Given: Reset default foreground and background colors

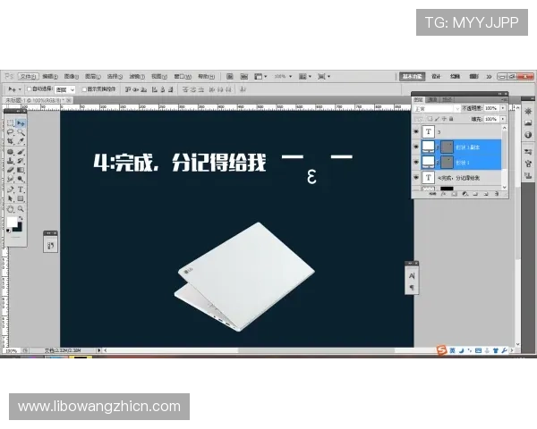Looking at the screenshot, I should 8,231.
